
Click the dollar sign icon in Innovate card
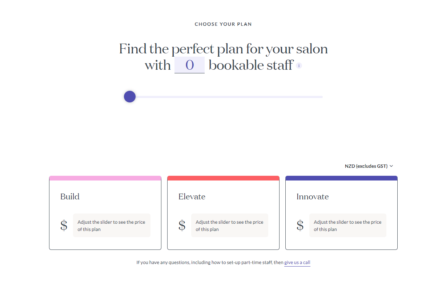[x=300, y=226]
